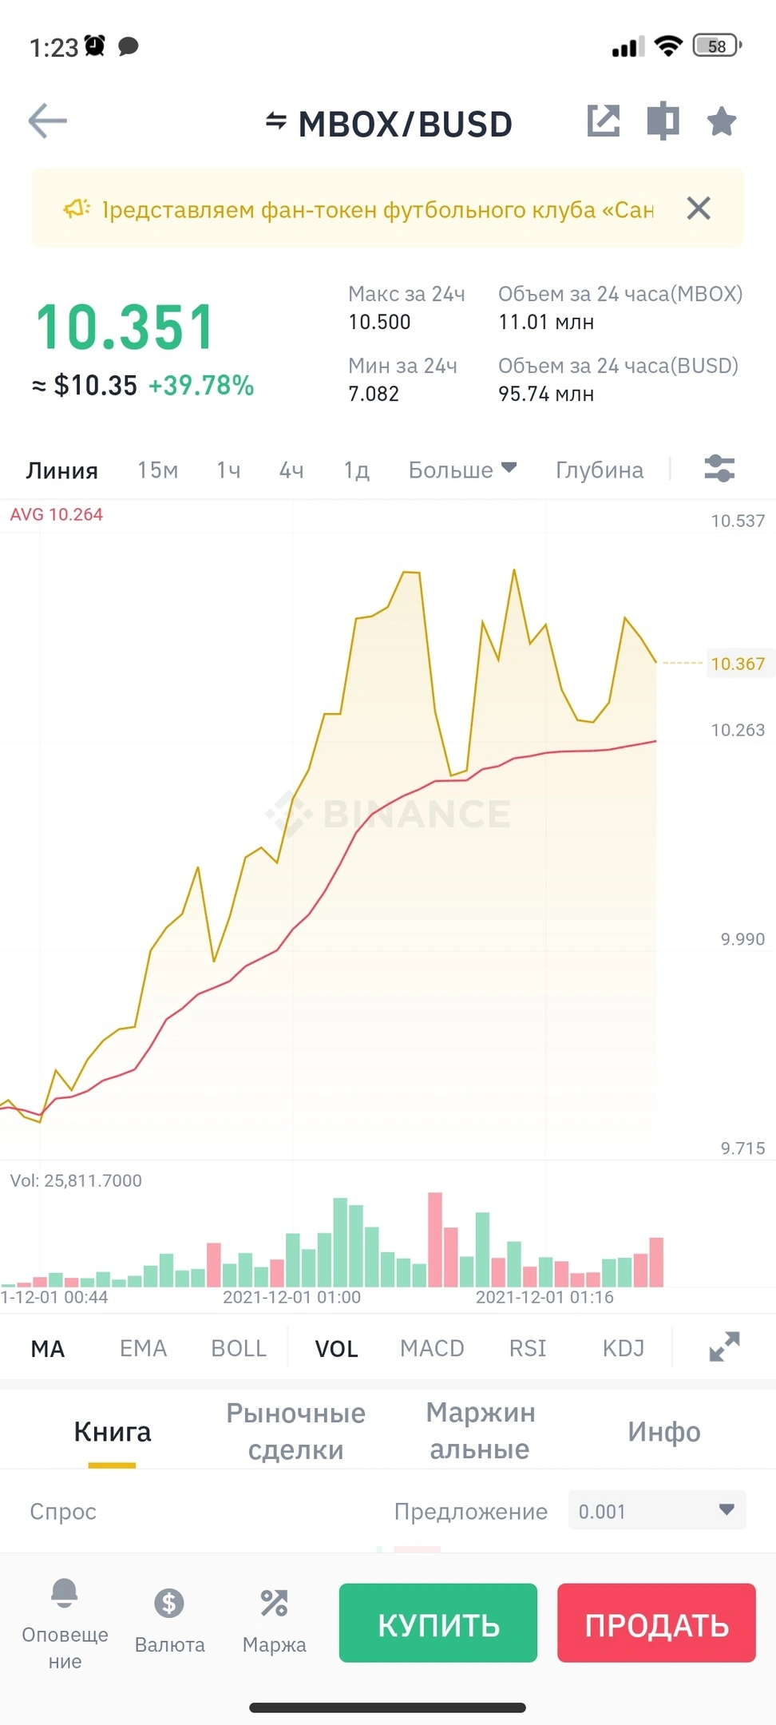
Task: Open the compare split-view icon
Action: pos(663,121)
